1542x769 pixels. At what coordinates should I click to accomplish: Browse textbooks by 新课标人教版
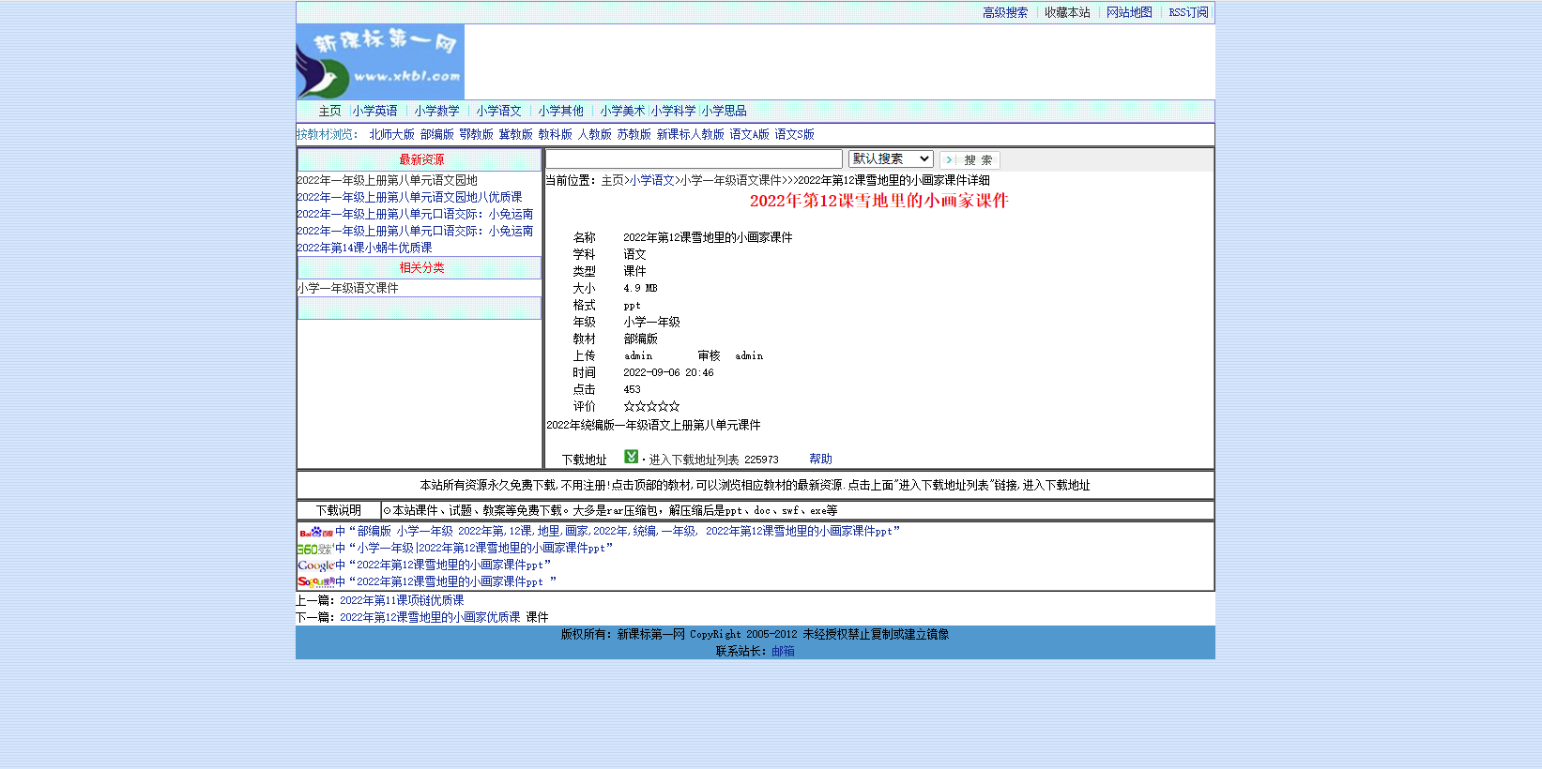pos(691,135)
